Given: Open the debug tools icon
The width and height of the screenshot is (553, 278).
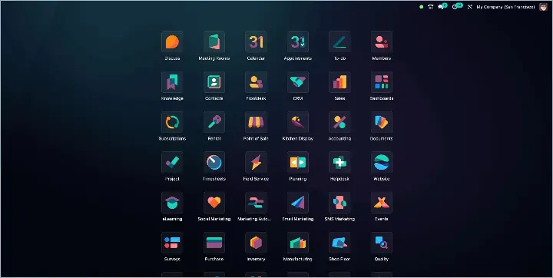Looking at the screenshot, I should pyautogui.click(x=470, y=7).
